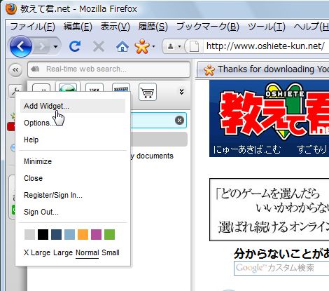Pick the light gray color swatch

click(29, 234)
